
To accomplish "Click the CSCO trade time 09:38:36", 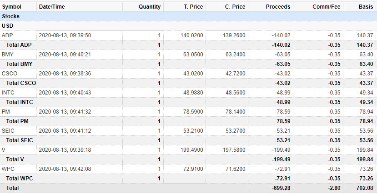I will coord(65,74).
